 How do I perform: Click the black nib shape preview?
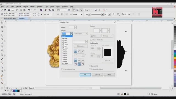click(x=108, y=53)
